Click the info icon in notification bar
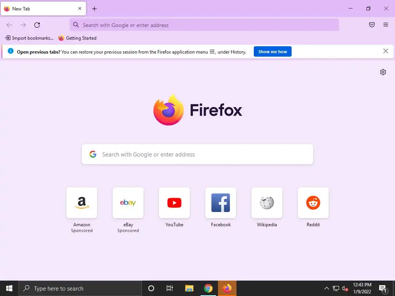 (10, 51)
